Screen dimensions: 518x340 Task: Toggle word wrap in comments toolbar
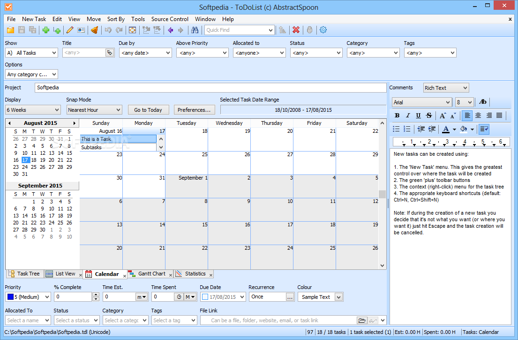tap(484, 129)
